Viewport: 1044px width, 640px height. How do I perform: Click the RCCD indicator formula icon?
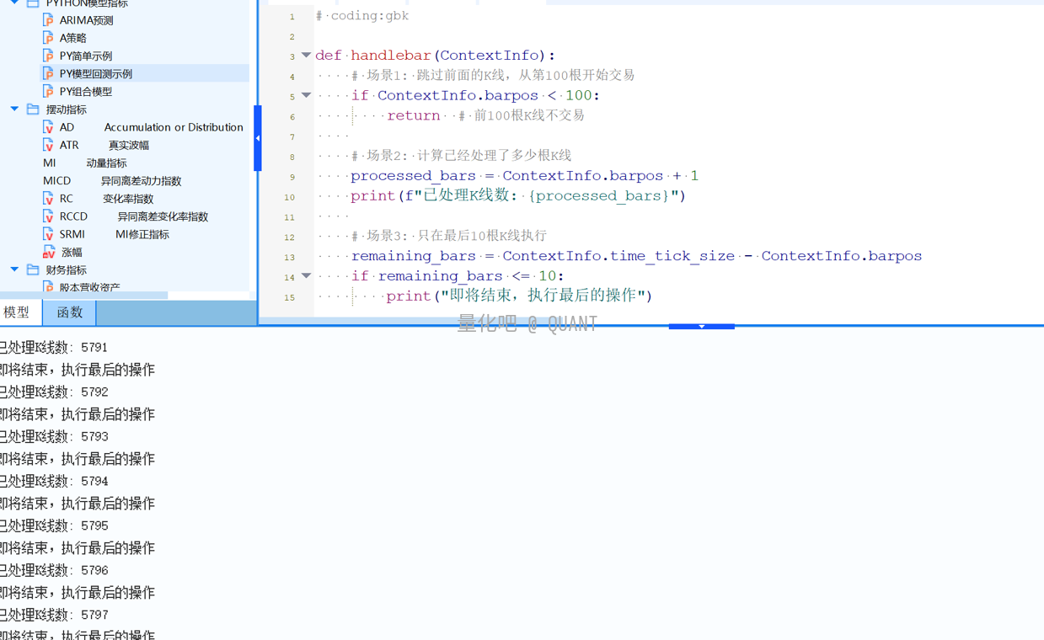(49, 216)
